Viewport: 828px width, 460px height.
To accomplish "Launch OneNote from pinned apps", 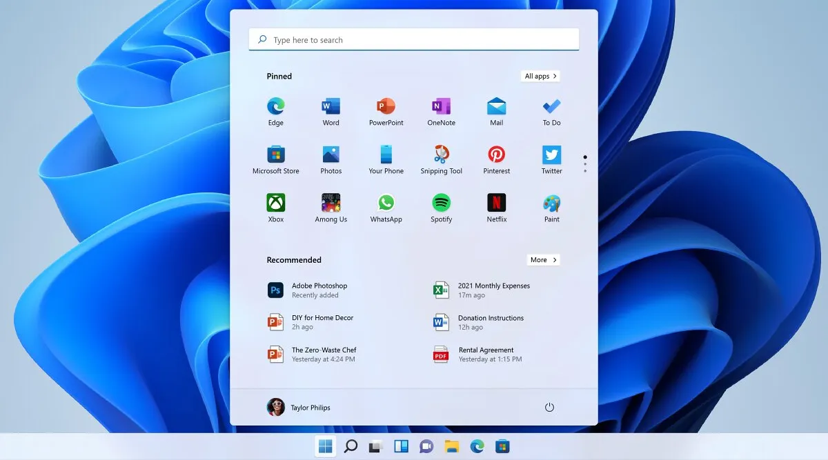I will 442,112.
